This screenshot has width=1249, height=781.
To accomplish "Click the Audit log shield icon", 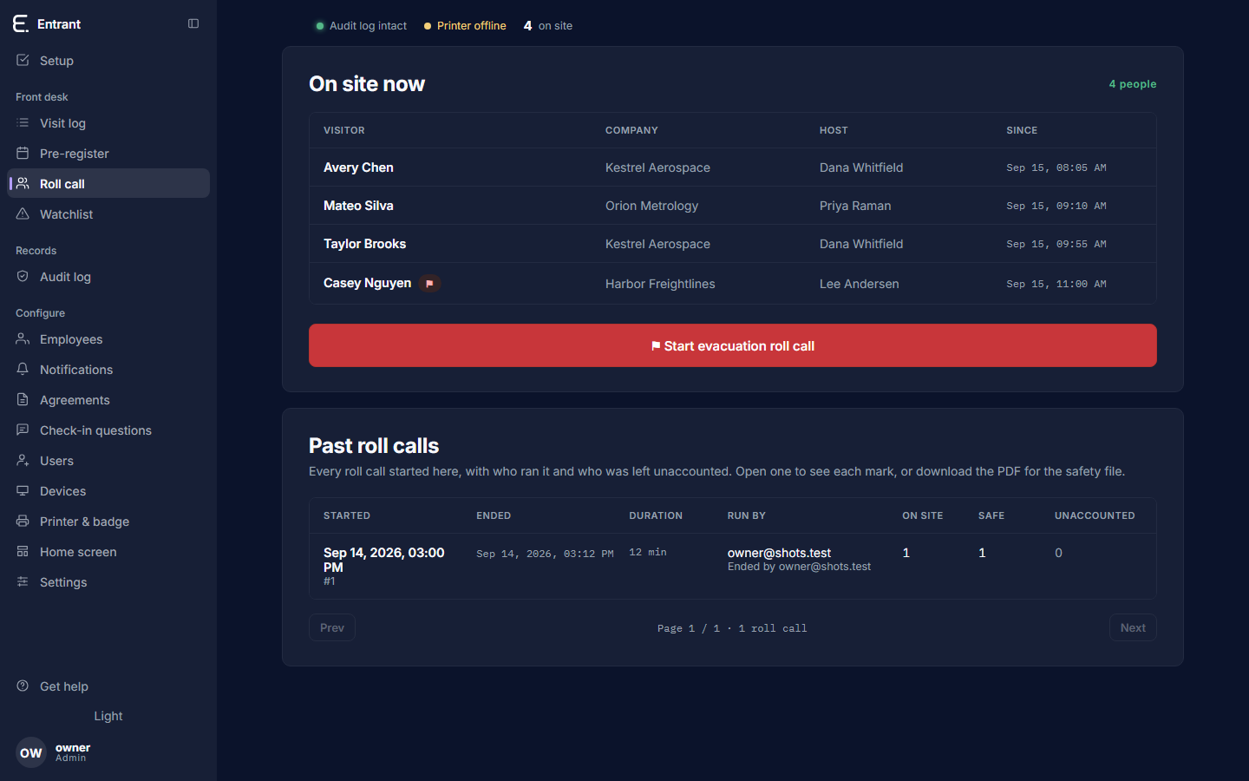I will (23, 276).
